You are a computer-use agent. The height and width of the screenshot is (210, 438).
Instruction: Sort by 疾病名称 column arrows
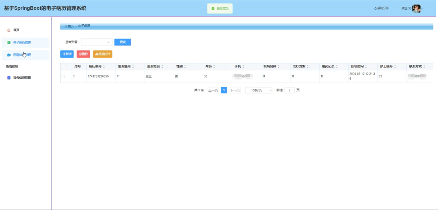coord(278,67)
